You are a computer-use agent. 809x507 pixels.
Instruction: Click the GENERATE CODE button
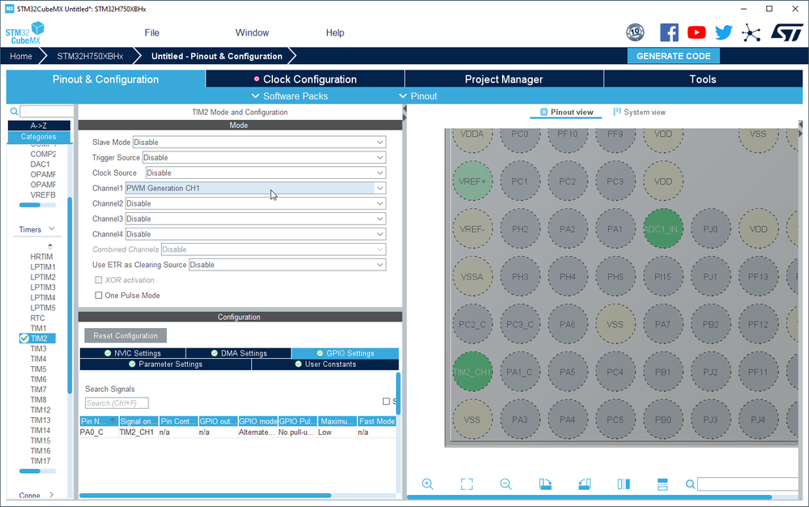pyautogui.click(x=673, y=56)
